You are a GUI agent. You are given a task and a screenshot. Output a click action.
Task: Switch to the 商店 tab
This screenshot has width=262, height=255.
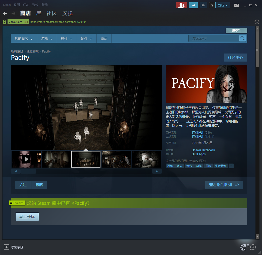click(x=25, y=13)
